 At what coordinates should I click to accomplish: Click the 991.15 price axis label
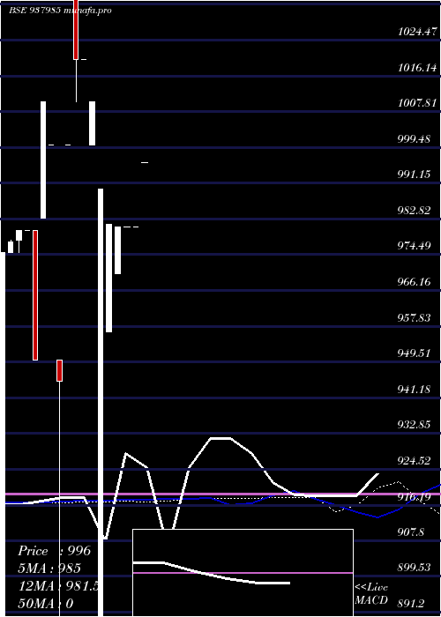pos(414,174)
